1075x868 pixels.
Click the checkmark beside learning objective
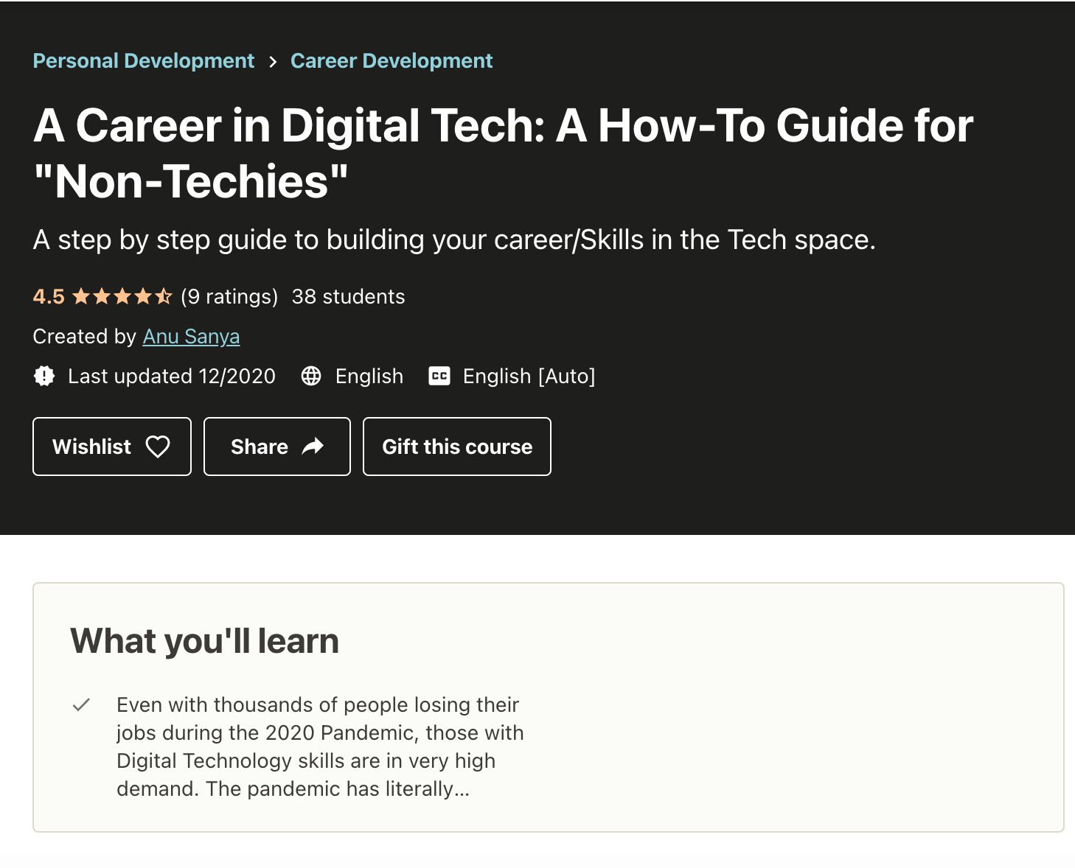coord(81,705)
